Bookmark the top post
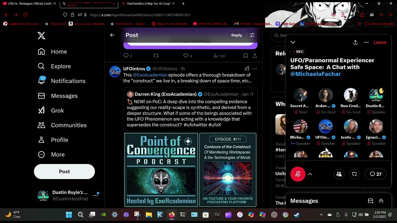397x223 pixels. click(x=246, y=56)
